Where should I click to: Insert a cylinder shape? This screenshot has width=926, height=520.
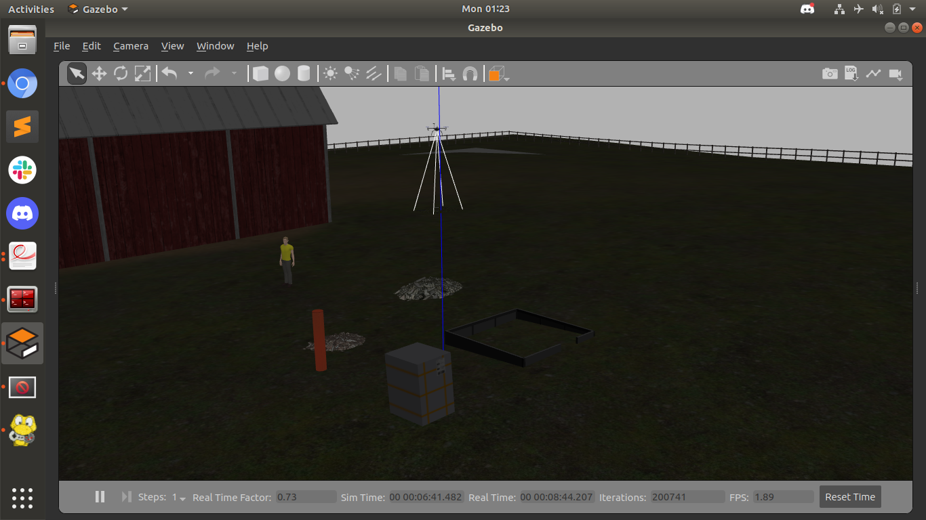(304, 74)
